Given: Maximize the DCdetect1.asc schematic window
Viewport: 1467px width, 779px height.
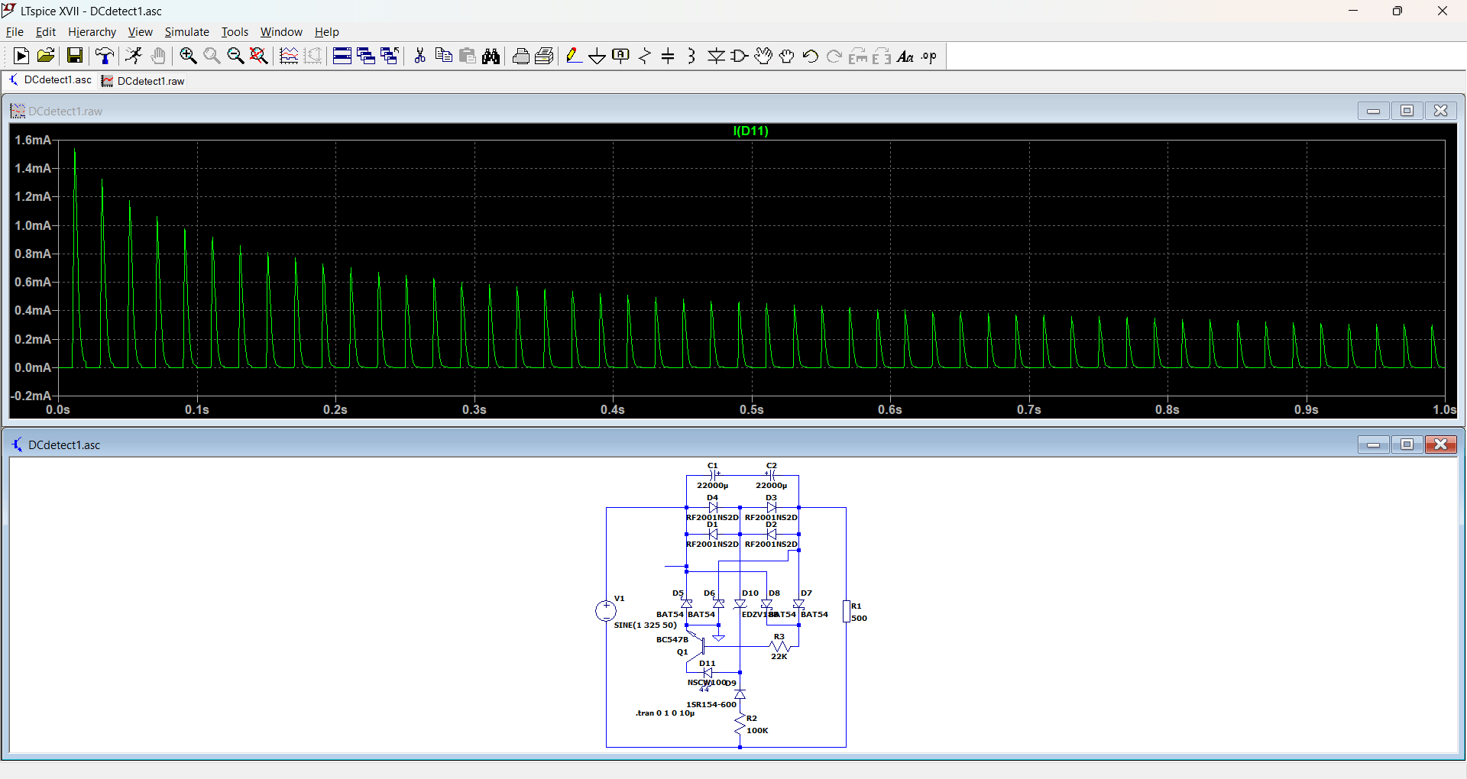Looking at the screenshot, I should click(x=1407, y=444).
